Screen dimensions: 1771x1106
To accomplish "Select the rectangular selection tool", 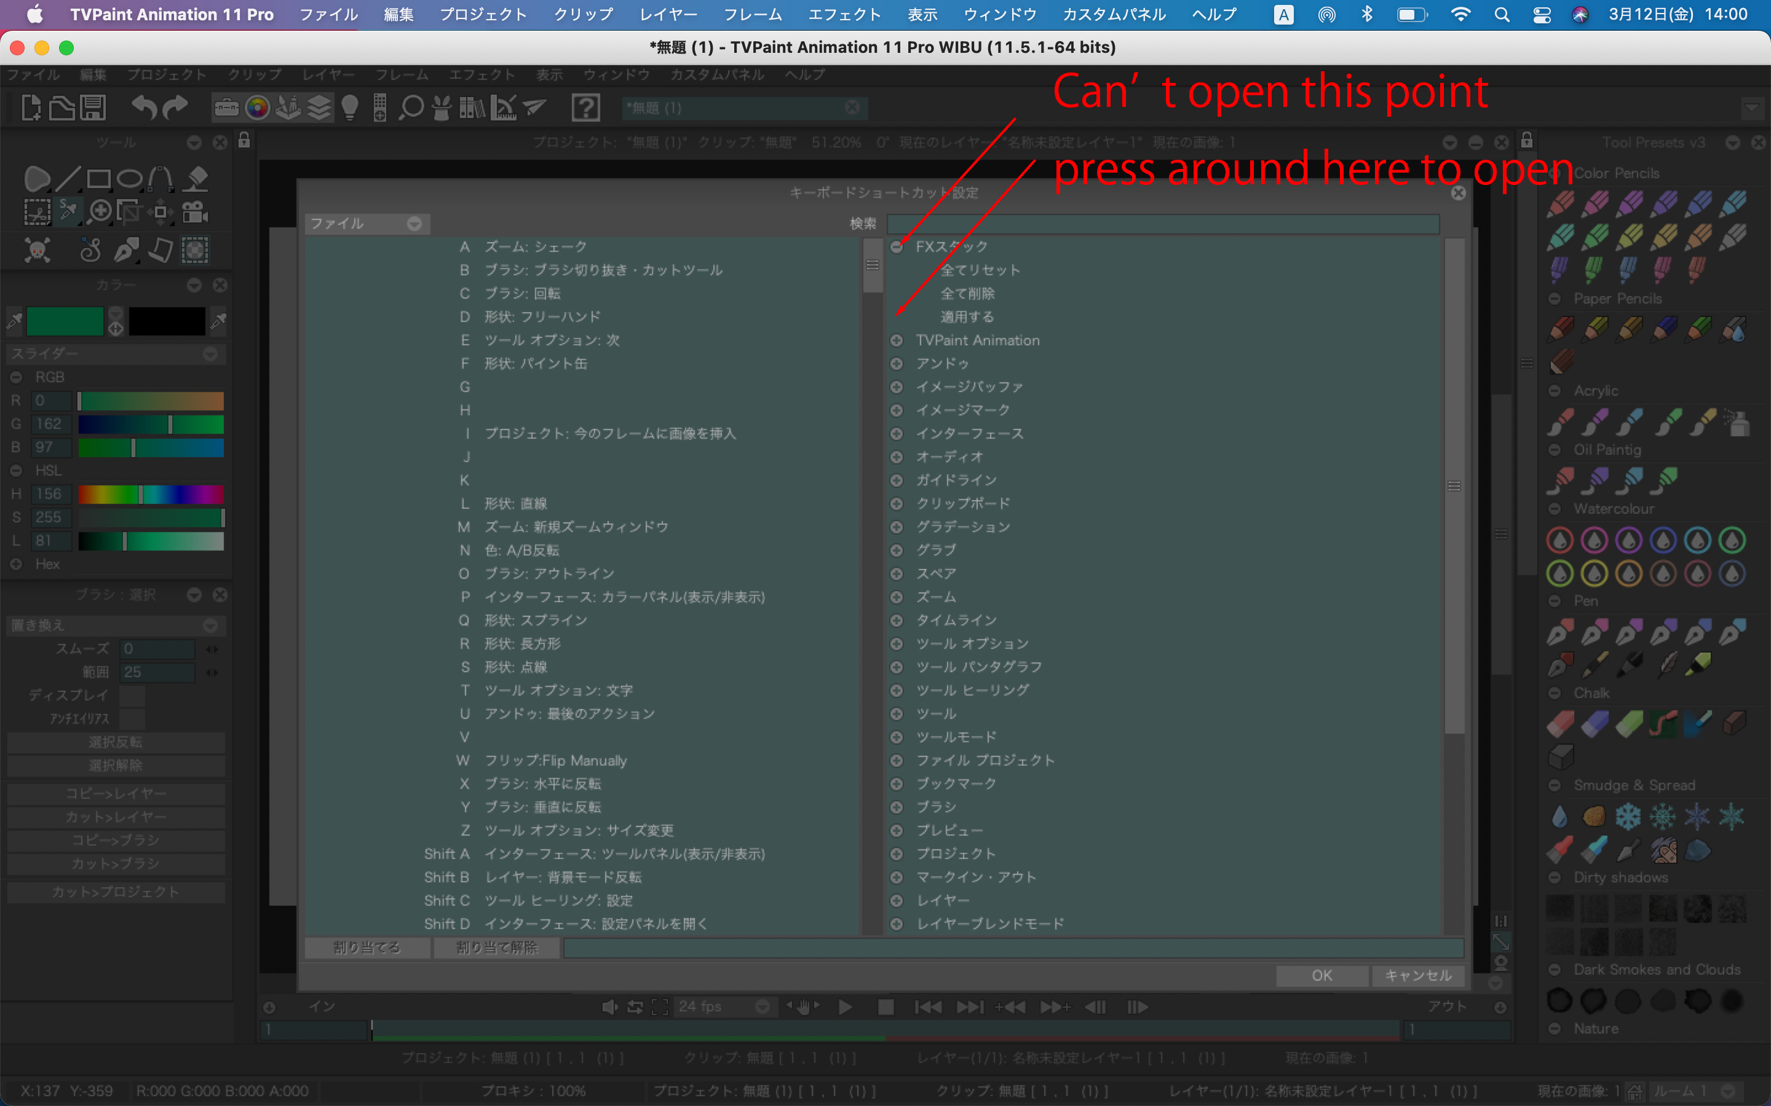I will (x=37, y=212).
